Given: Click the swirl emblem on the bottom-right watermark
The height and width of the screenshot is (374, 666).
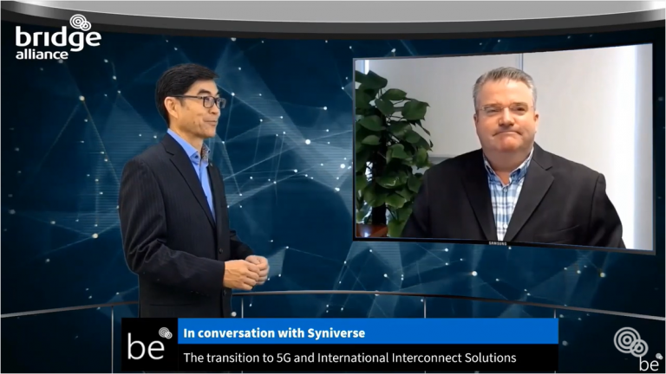Looking at the screenshot, I should (x=630, y=340).
